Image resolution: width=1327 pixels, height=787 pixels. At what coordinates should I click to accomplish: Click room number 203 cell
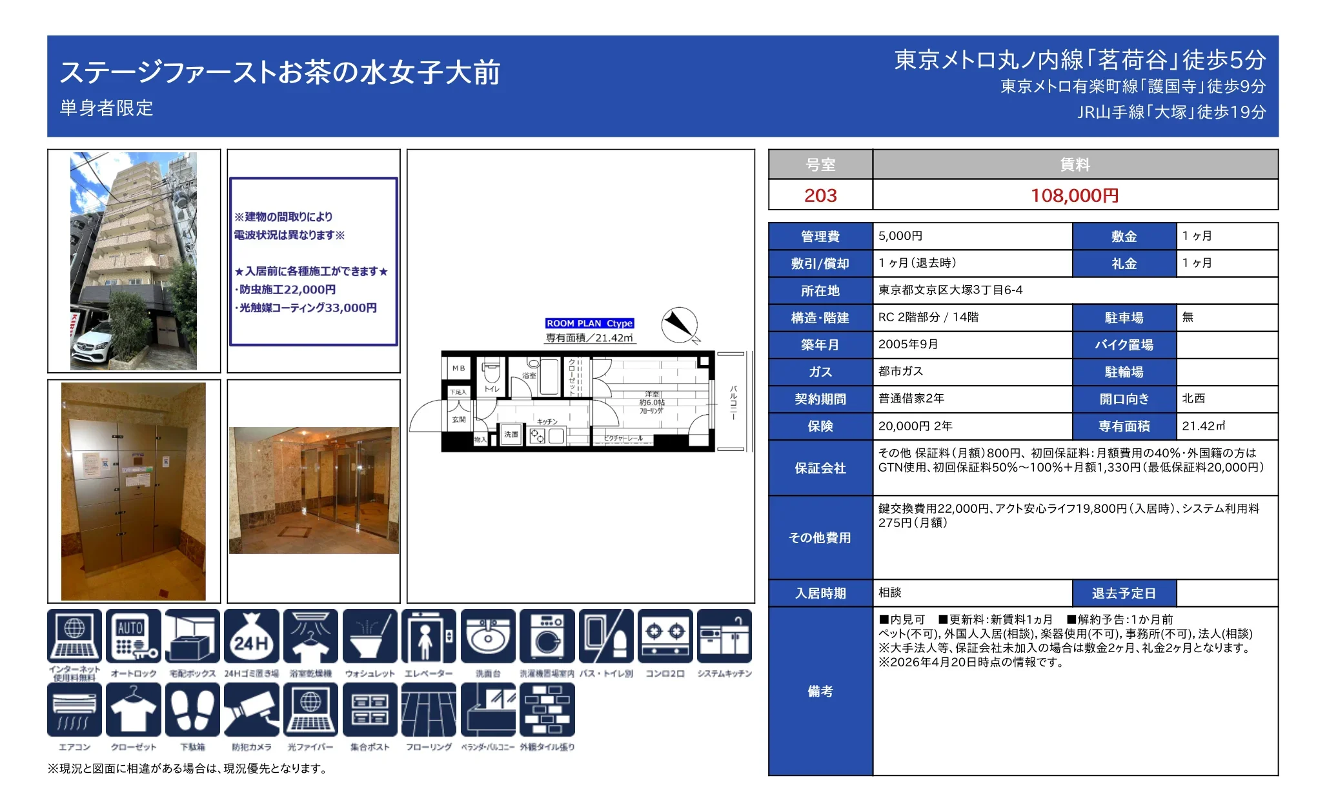click(820, 195)
